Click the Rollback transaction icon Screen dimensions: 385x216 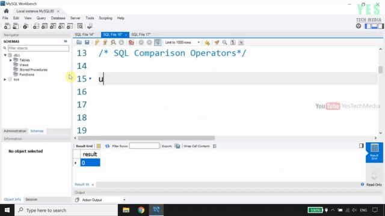click(149, 43)
